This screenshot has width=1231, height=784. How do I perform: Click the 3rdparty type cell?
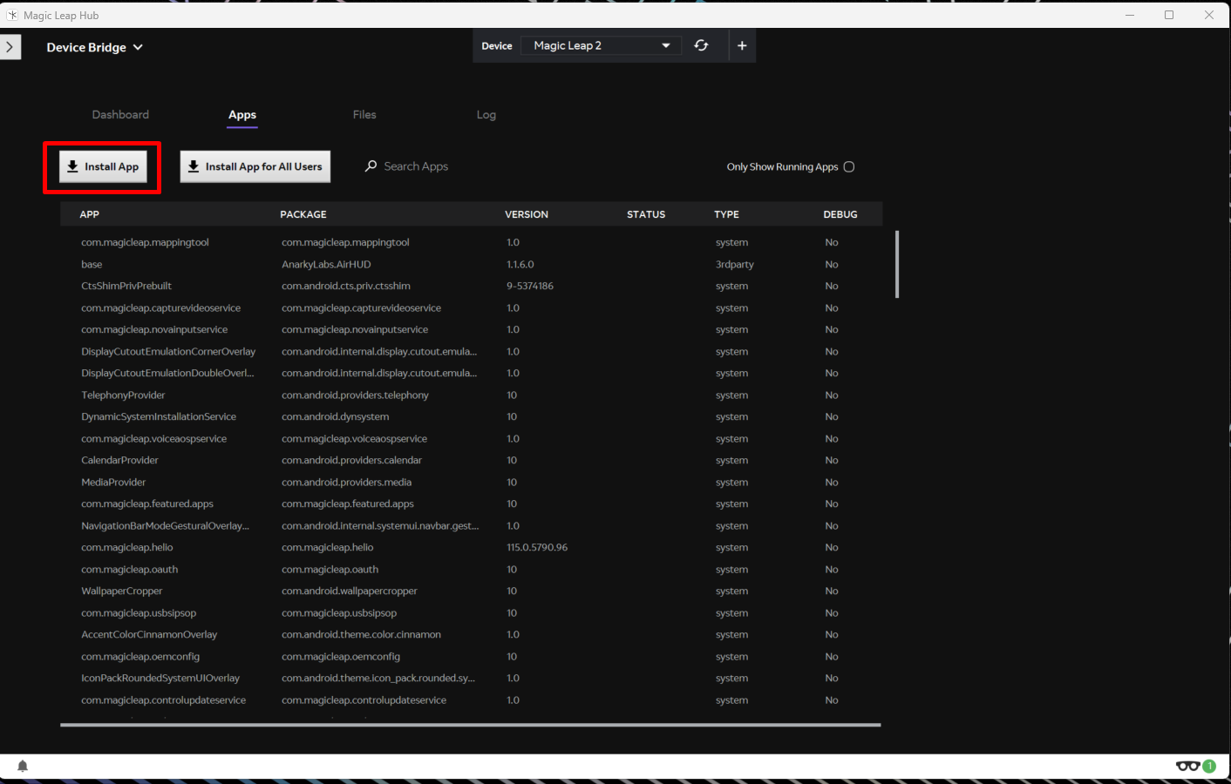pyautogui.click(x=735, y=264)
